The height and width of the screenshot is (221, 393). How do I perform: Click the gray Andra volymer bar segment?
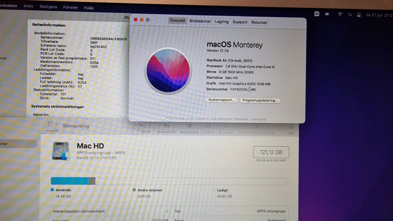pos(92,180)
